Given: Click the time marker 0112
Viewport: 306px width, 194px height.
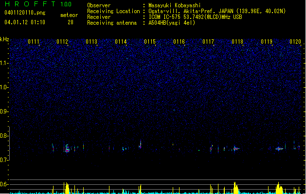Looking at the screenshot, I should pyautogui.click(x=62, y=42).
